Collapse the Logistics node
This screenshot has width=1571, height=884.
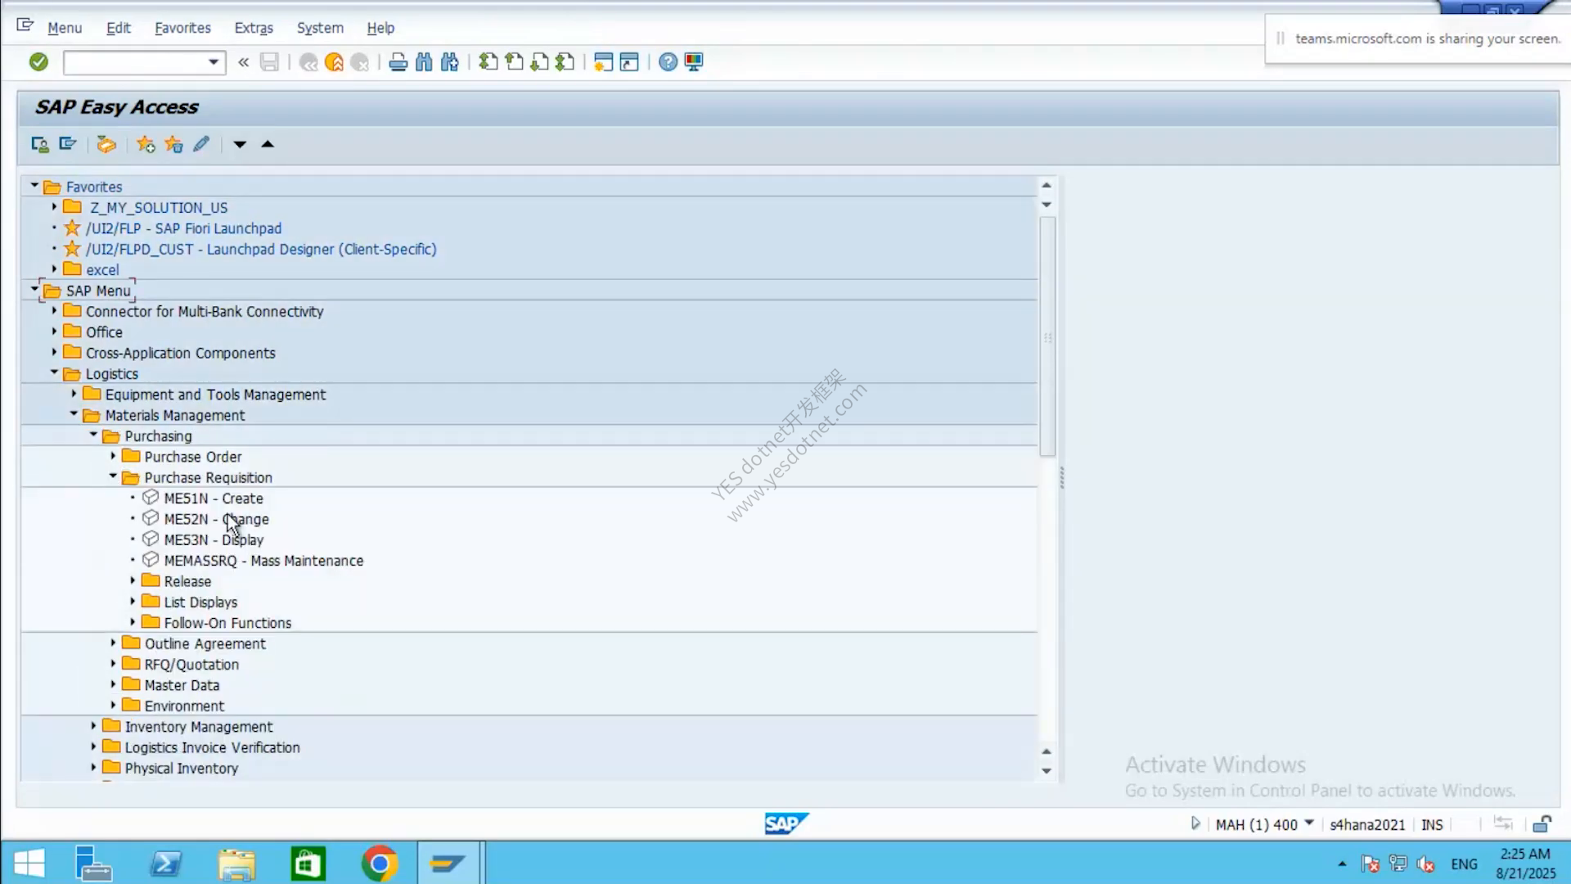[54, 372]
